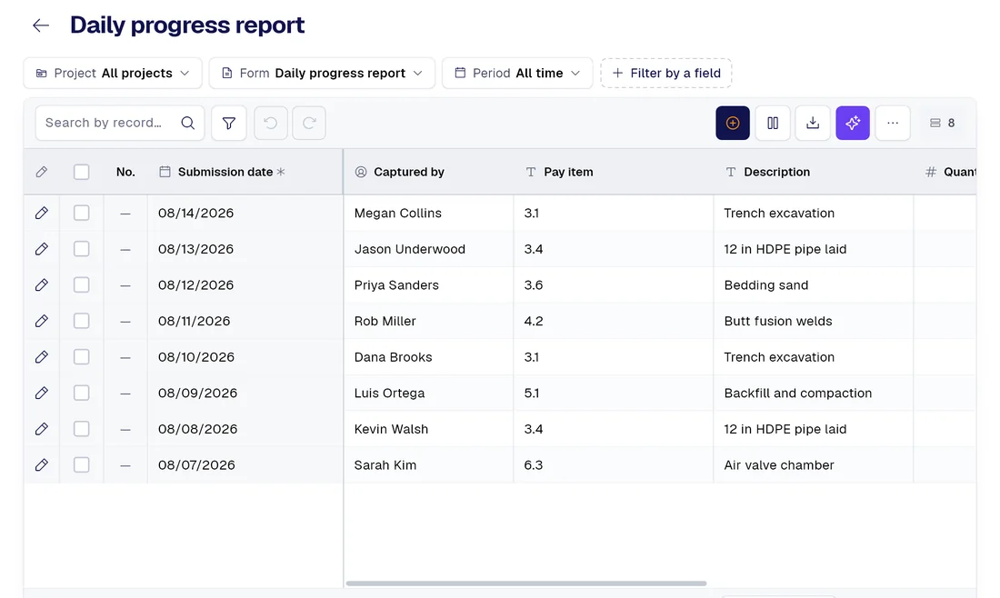Edit the Jason Underwood record pencil
This screenshot has height=598, width=1000.
[x=42, y=249]
